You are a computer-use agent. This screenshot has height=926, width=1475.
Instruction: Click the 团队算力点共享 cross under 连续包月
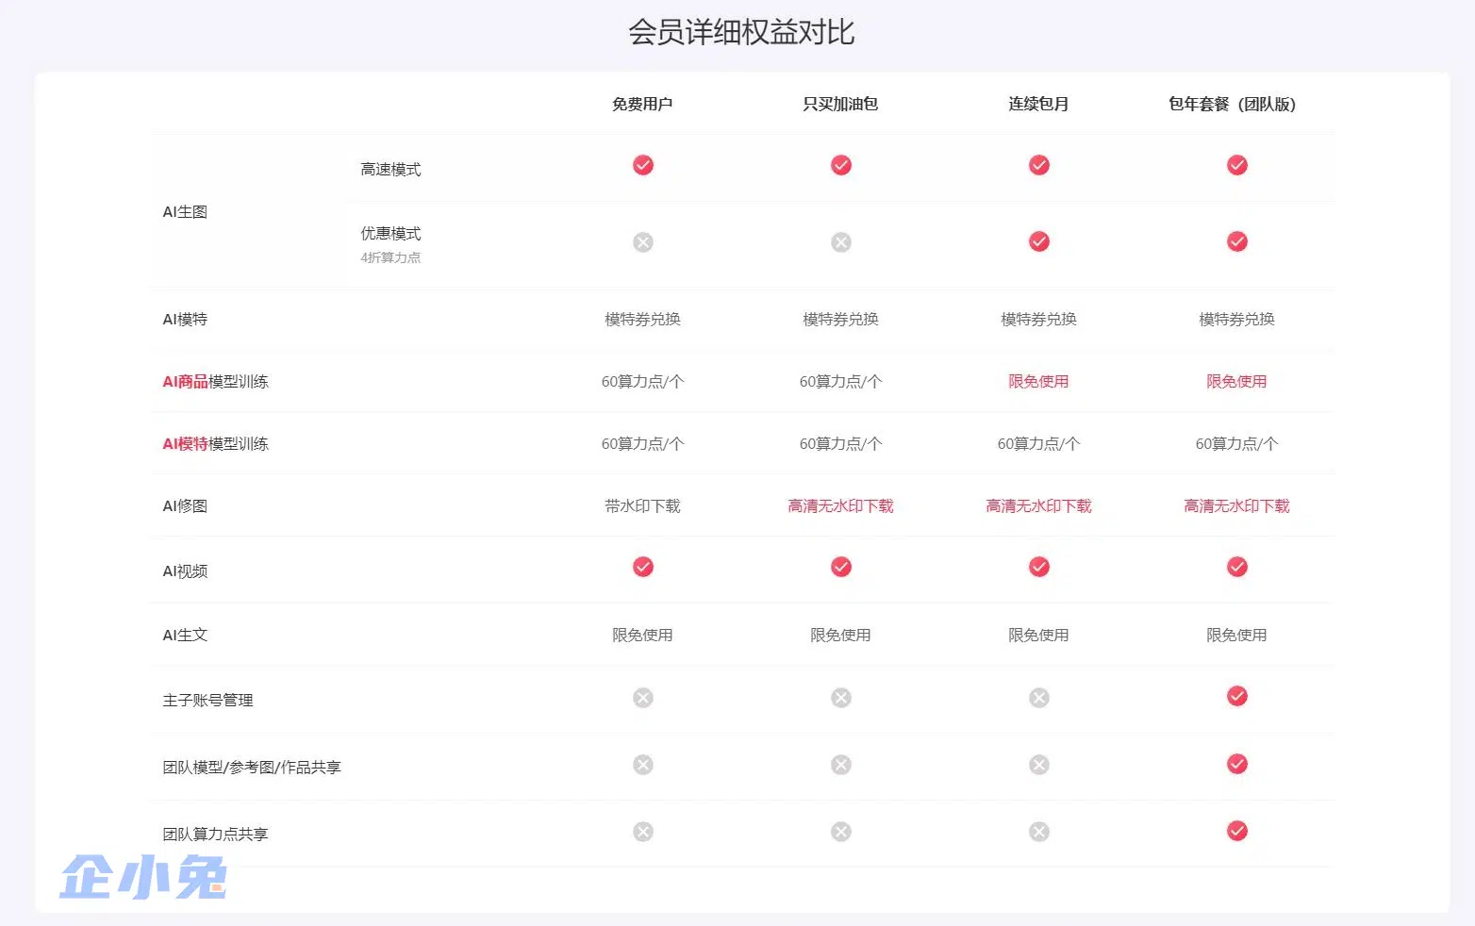tap(1039, 832)
